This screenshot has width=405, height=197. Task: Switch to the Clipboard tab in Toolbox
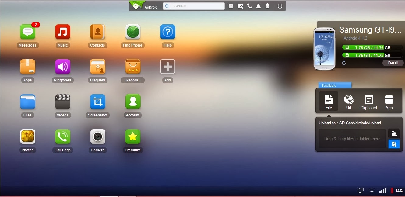pyautogui.click(x=368, y=101)
